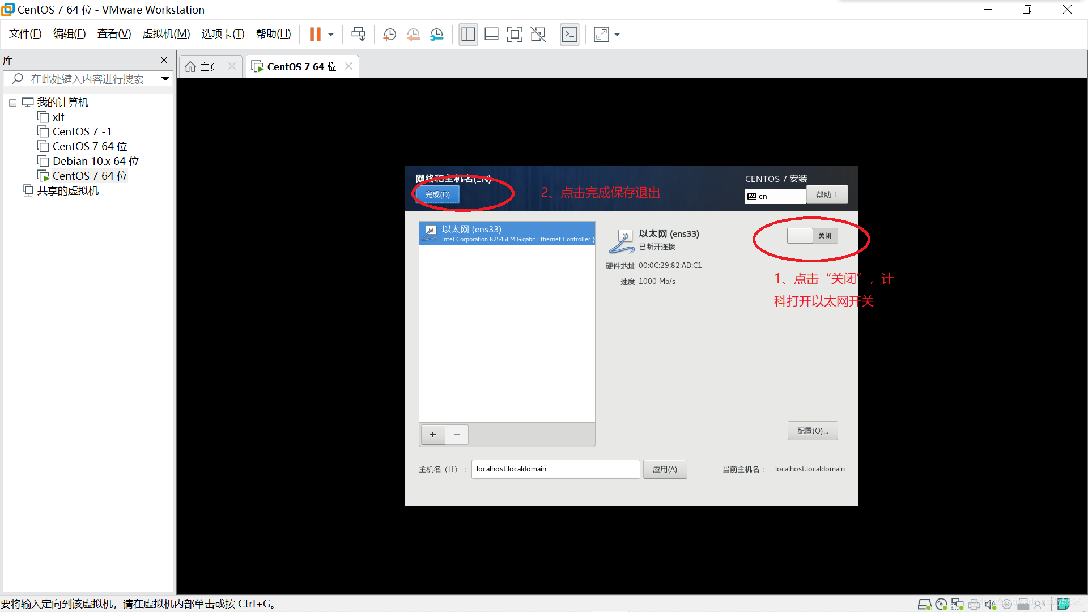
Task: Click the printer status icon
Action: click(x=974, y=604)
